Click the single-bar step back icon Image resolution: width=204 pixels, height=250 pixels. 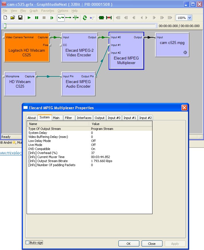[134, 18]
